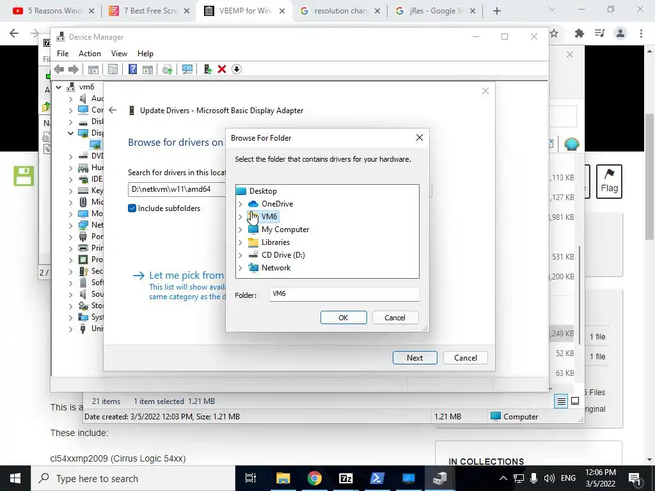The image size is (655, 491).
Task: Click the Forward arrow in Device Manager toolbar
Action: point(74,69)
